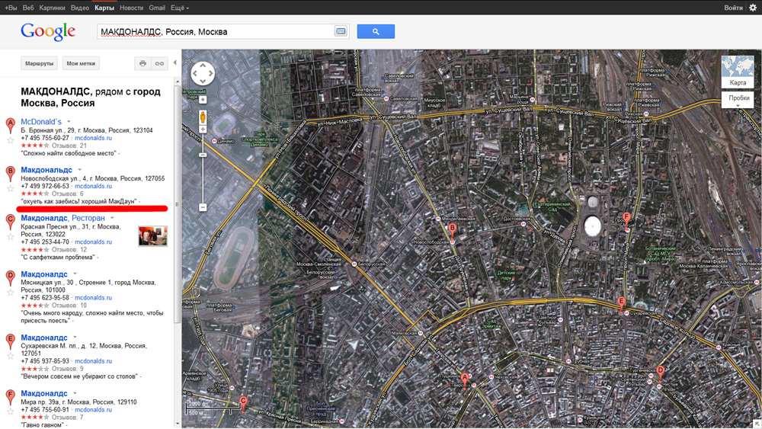The width and height of the screenshot is (762, 429).
Task: Open the settings gear in top bar
Action: point(752,8)
